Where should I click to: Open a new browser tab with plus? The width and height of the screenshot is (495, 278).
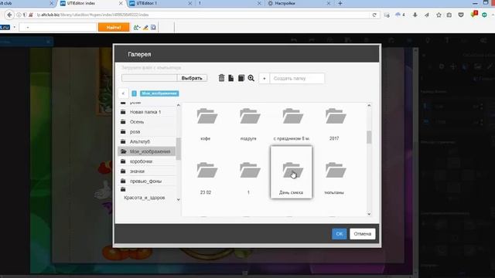[x=340, y=3]
